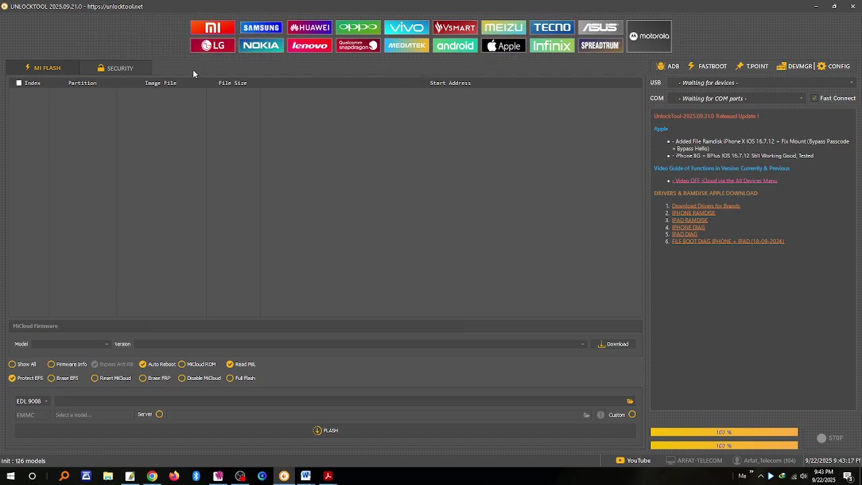Open the Qualcomm Snapdragon section
The width and height of the screenshot is (862, 485).
tap(358, 46)
